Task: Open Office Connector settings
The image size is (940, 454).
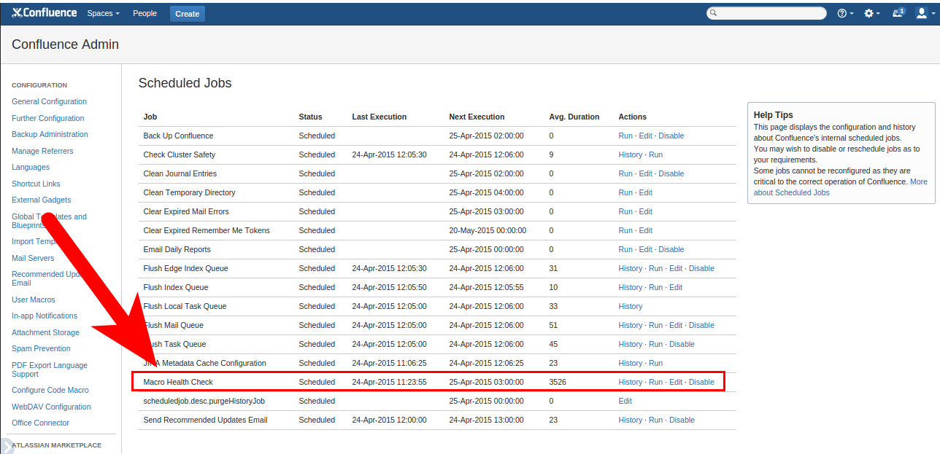Action: (40, 423)
